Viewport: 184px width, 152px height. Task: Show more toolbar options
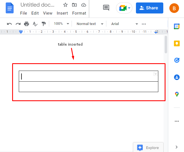coord(144,24)
